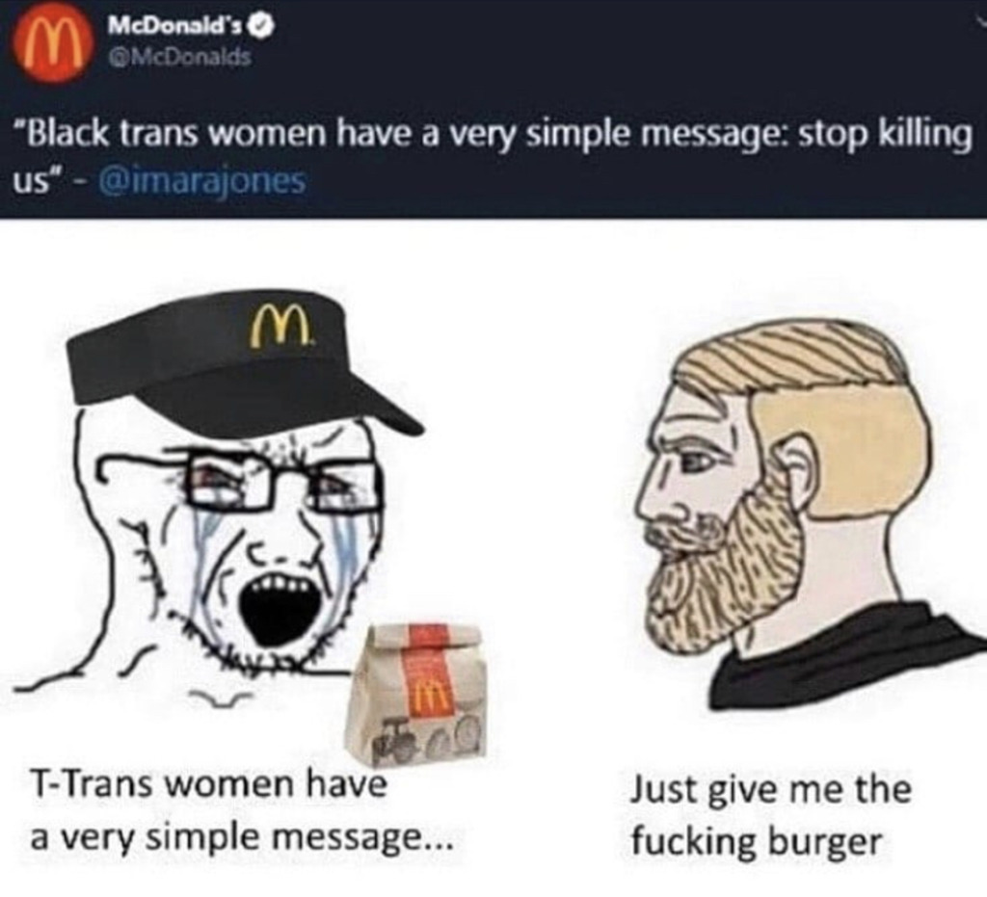Click the "T-Trans women have" caption
Image resolution: width=987 pixels, height=897 pixels.
pyautogui.click(x=208, y=783)
